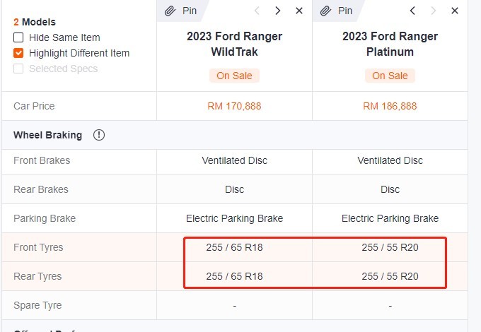Image resolution: width=481 pixels, height=332 pixels.
Task: Remove the Platinum column with X
Action: coord(455,11)
